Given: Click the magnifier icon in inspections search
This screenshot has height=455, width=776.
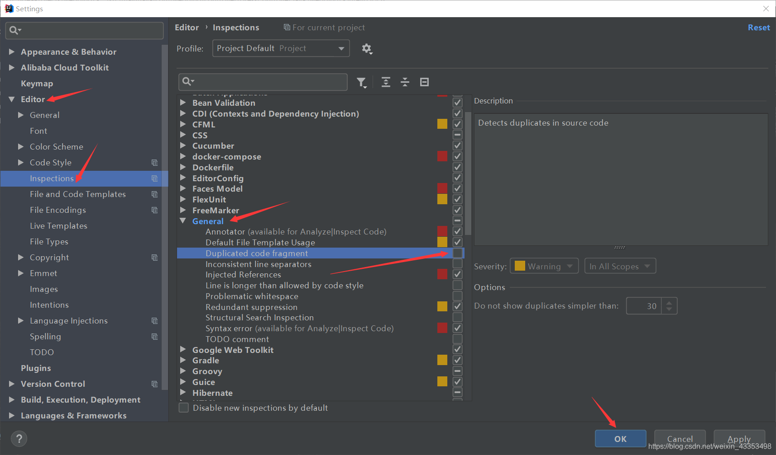Looking at the screenshot, I should (x=188, y=82).
